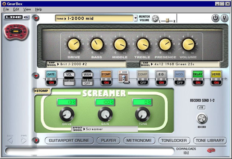Click the Monitor Volume knob
This screenshot has height=159, width=232.
coord(155,19)
